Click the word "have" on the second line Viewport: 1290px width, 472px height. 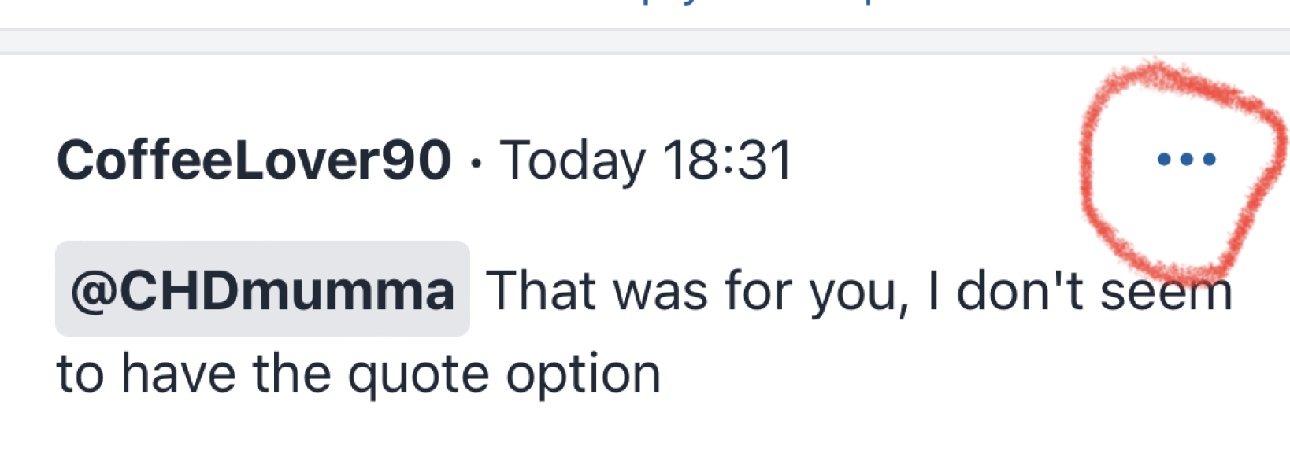click(x=178, y=374)
